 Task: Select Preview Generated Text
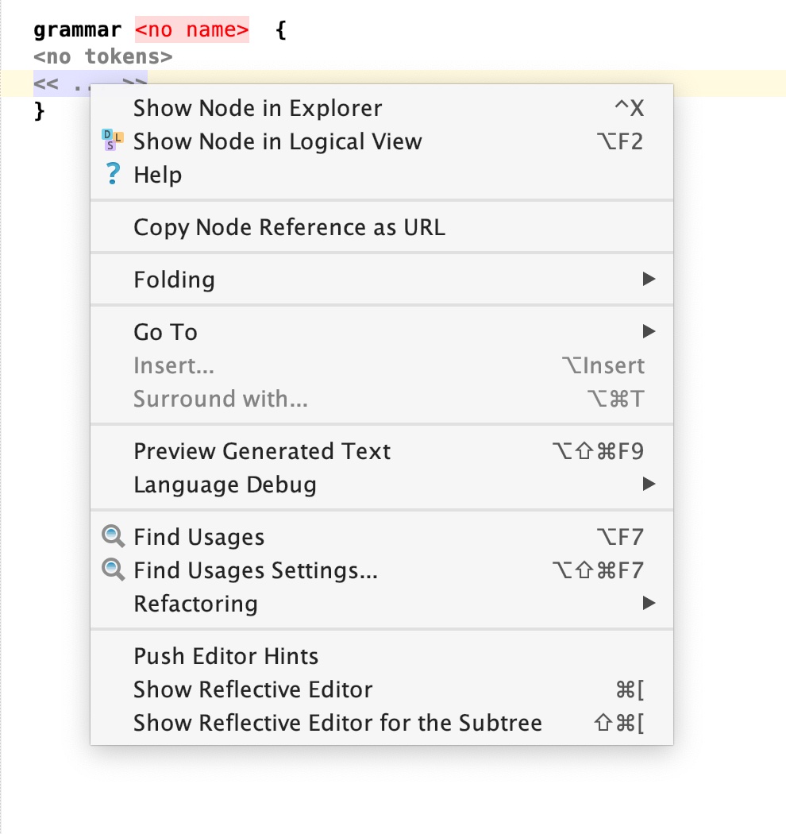point(262,451)
